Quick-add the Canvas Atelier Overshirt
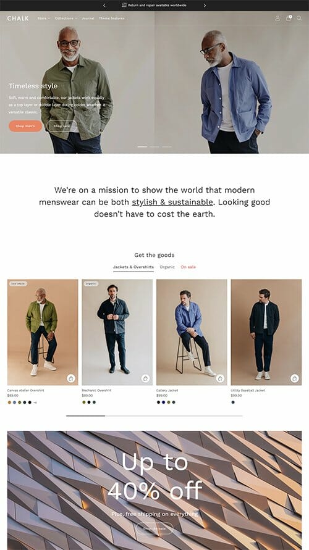Viewport: 309px width, 550px height. (x=71, y=378)
